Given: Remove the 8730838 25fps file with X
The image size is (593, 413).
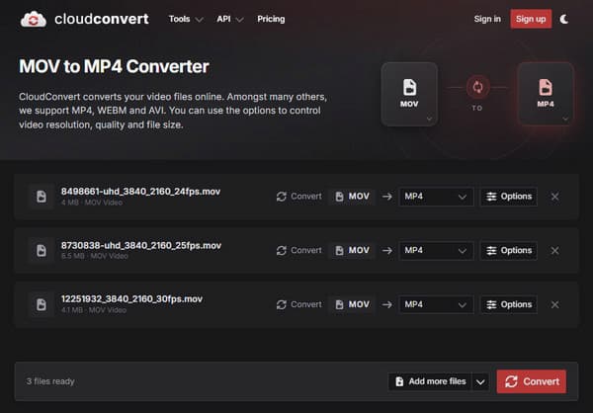Looking at the screenshot, I should (x=554, y=250).
